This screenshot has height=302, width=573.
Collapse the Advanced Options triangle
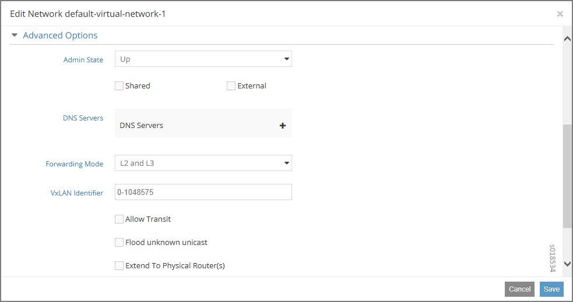coord(15,35)
